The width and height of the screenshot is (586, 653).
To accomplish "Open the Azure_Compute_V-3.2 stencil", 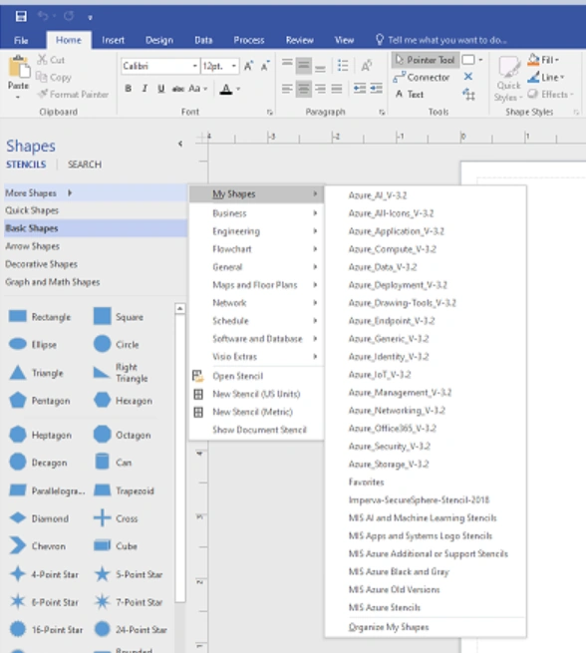I will tap(426, 249).
